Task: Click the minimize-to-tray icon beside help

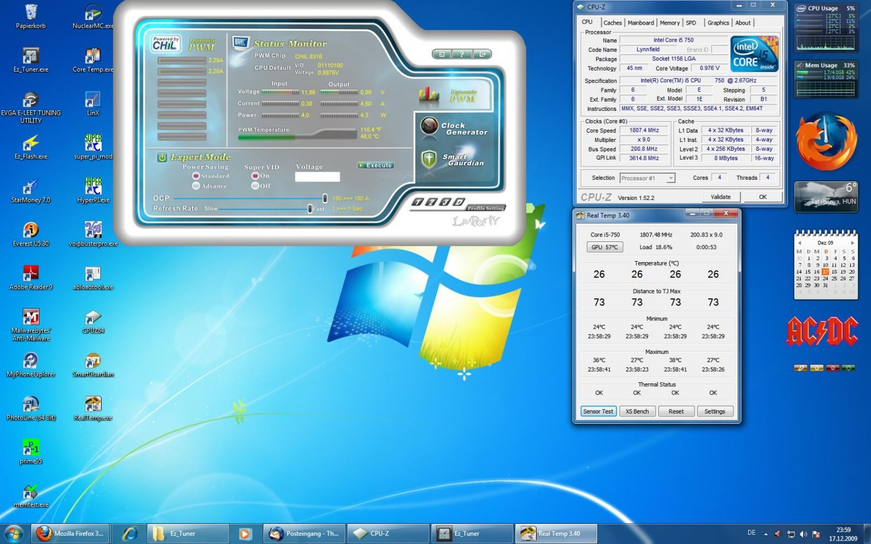Action: 442,54
